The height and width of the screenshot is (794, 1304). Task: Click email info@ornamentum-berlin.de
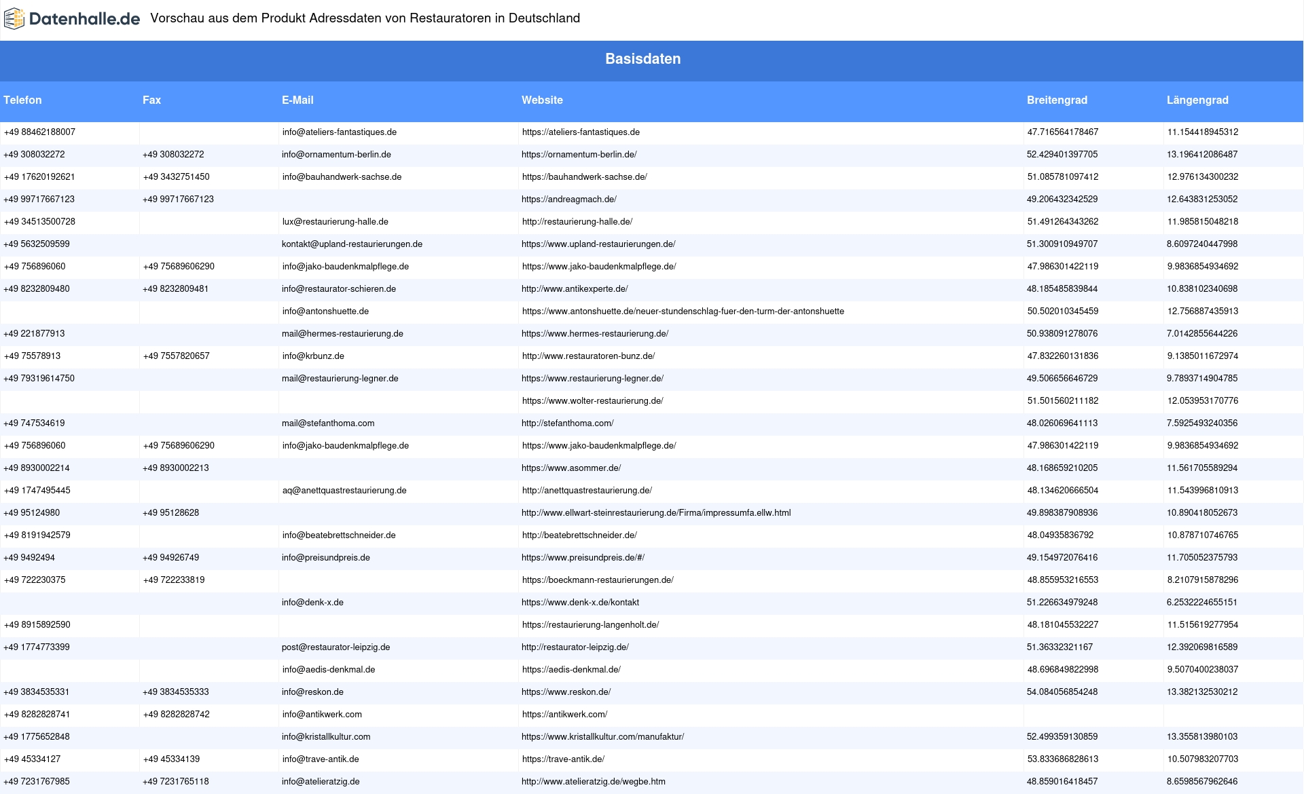tap(336, 155)
